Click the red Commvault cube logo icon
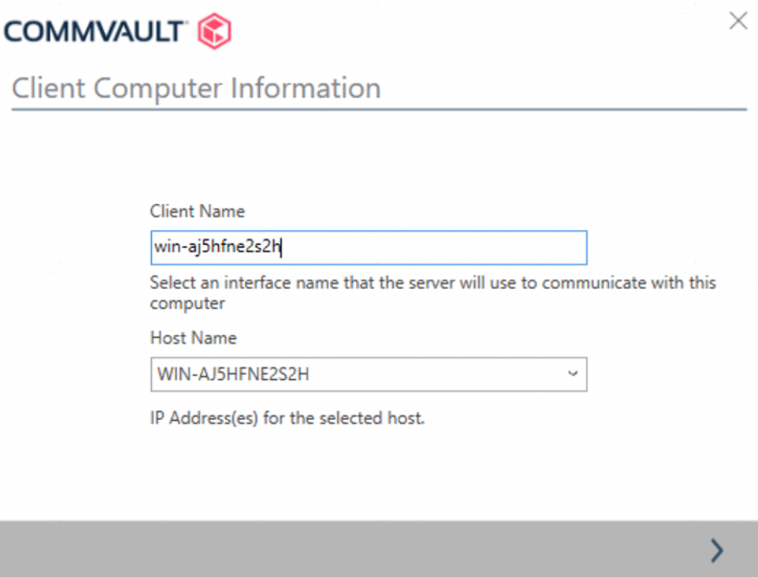The image size is (758, 577). [x=214, y=31]
